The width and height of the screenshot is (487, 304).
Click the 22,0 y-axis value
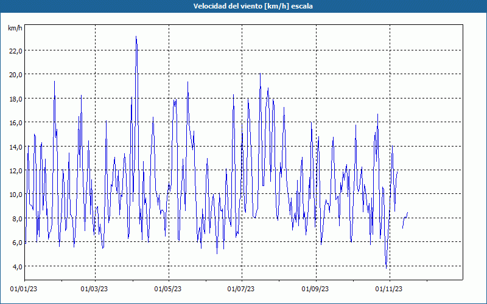click(x=16, y=51)
